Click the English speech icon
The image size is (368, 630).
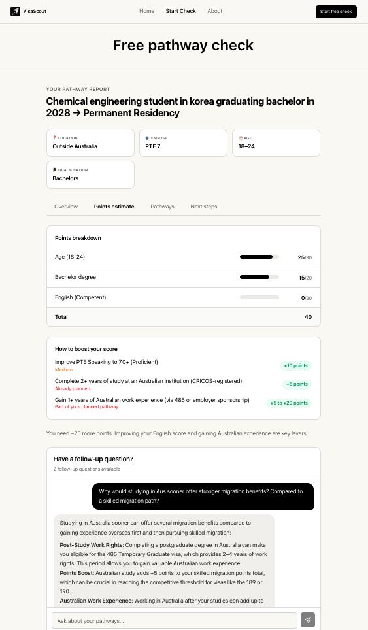(x=147, y=138)
